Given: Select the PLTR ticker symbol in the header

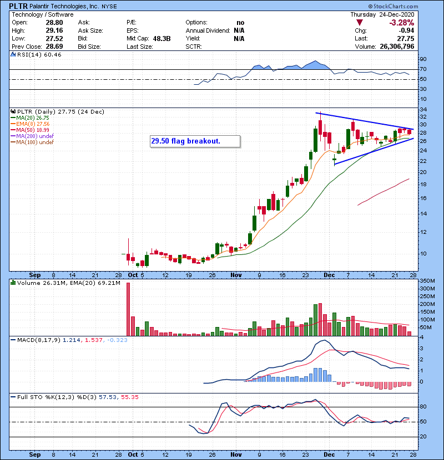Looking at the screenshot, I should [x=18, y=6].
